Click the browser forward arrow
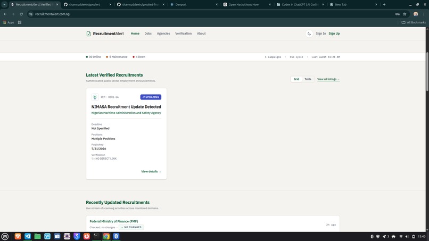 13,14
